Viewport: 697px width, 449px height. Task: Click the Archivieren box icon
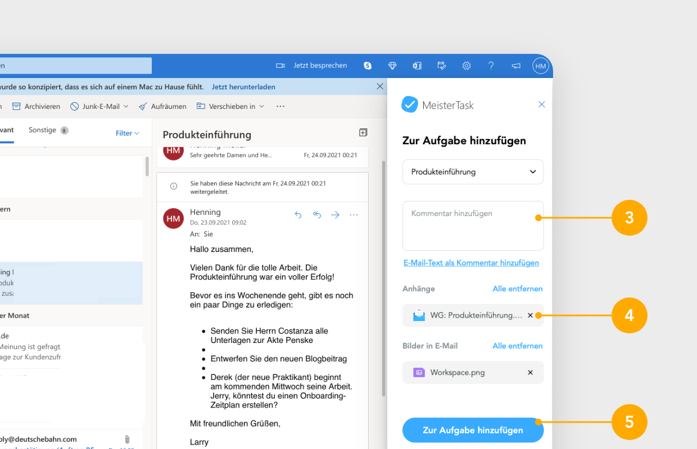click(16, 106)
